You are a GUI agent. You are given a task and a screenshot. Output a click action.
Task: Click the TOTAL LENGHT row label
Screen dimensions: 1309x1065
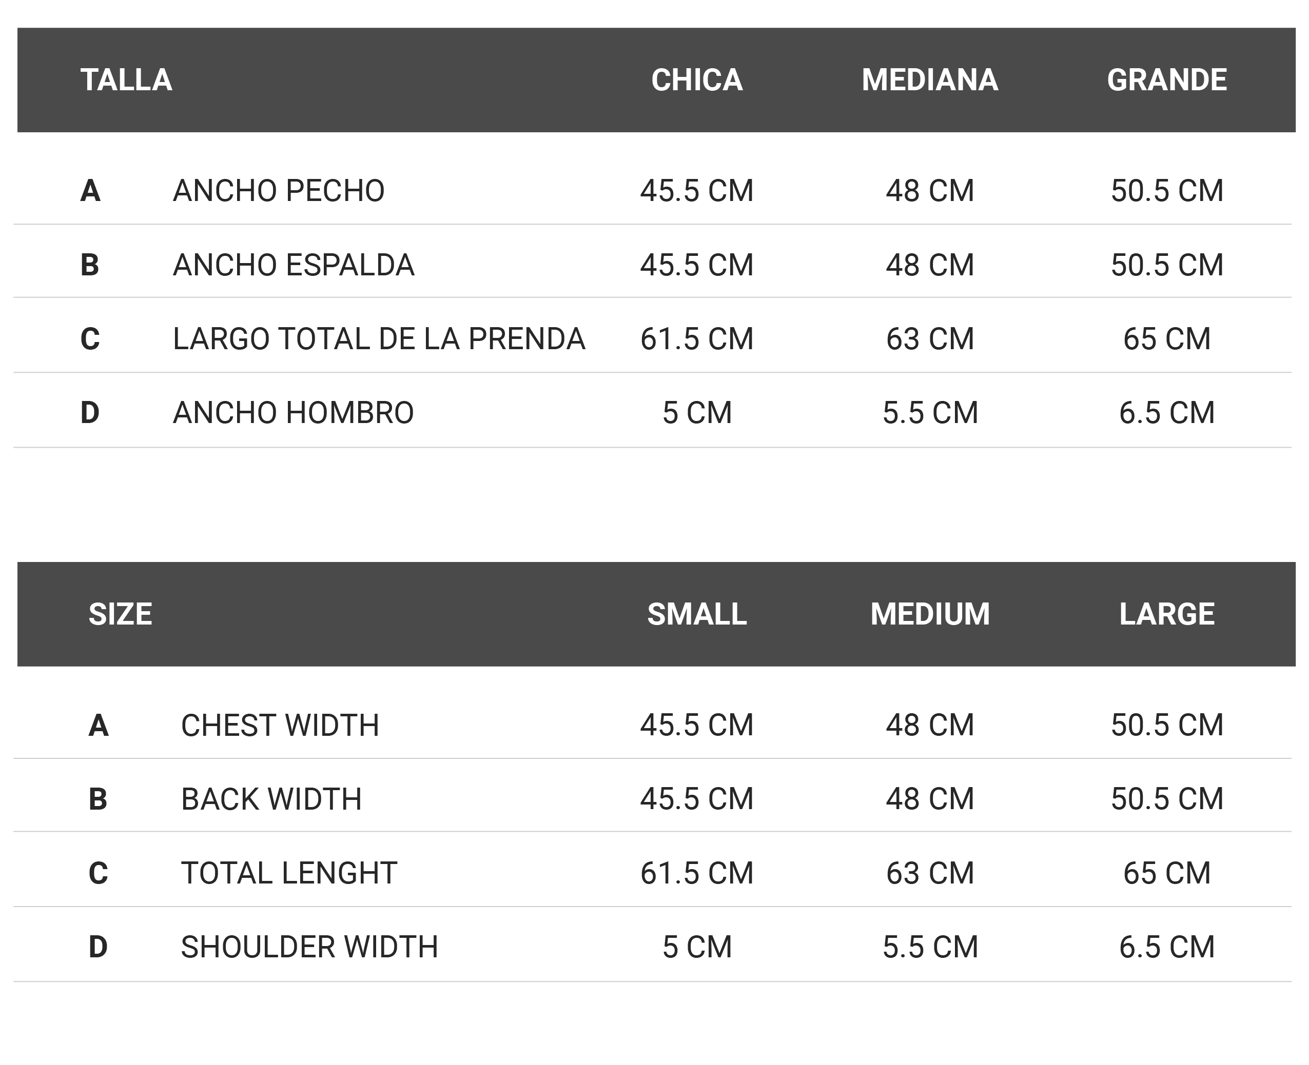point(289,873)
